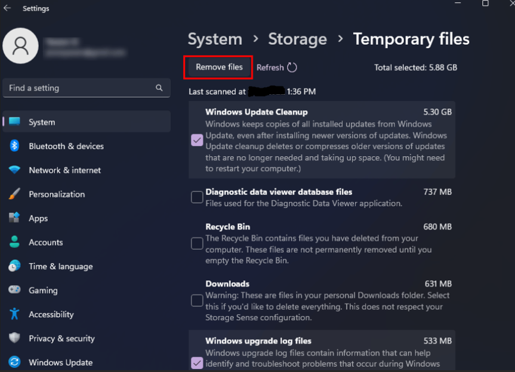Navigate to System in breadcrumb
This screenshot has height=372, width=515.
215,39
